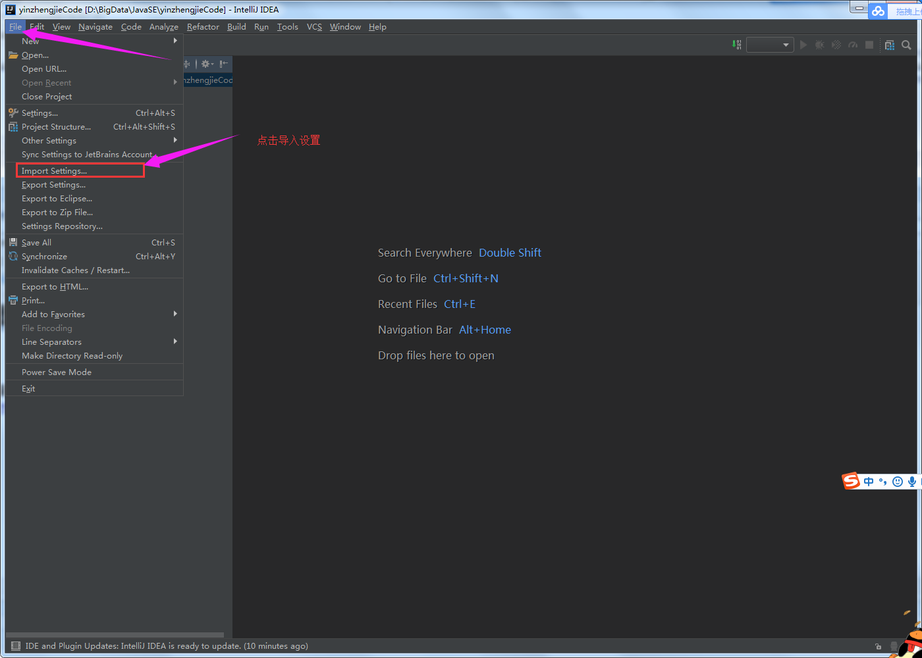Screen dimensions: 922x658
Task: Click the IDE and Plugin Updates status message
Action: pyautogui.click(x=167, y=646)
